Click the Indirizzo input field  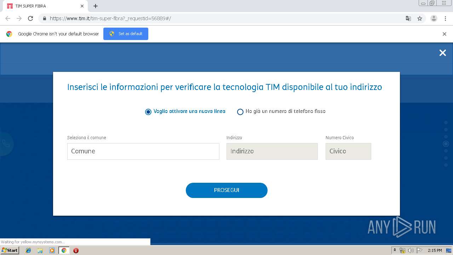(272, 151)
